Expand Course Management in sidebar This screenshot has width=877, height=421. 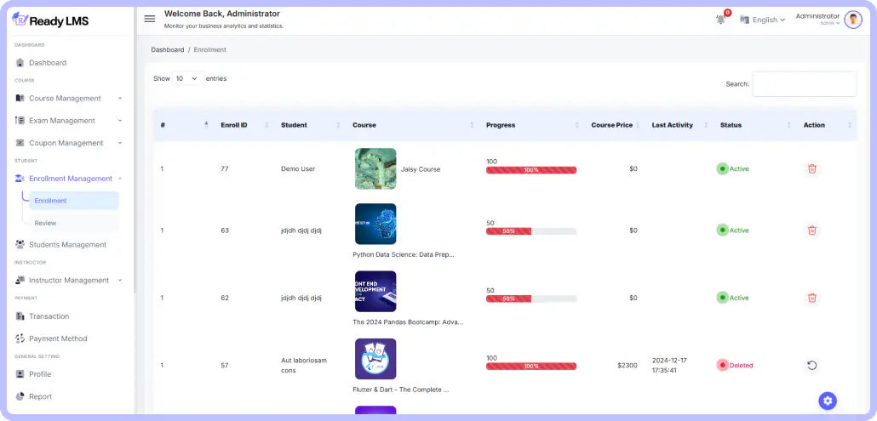pyautogui.click(x=68, y=98)
